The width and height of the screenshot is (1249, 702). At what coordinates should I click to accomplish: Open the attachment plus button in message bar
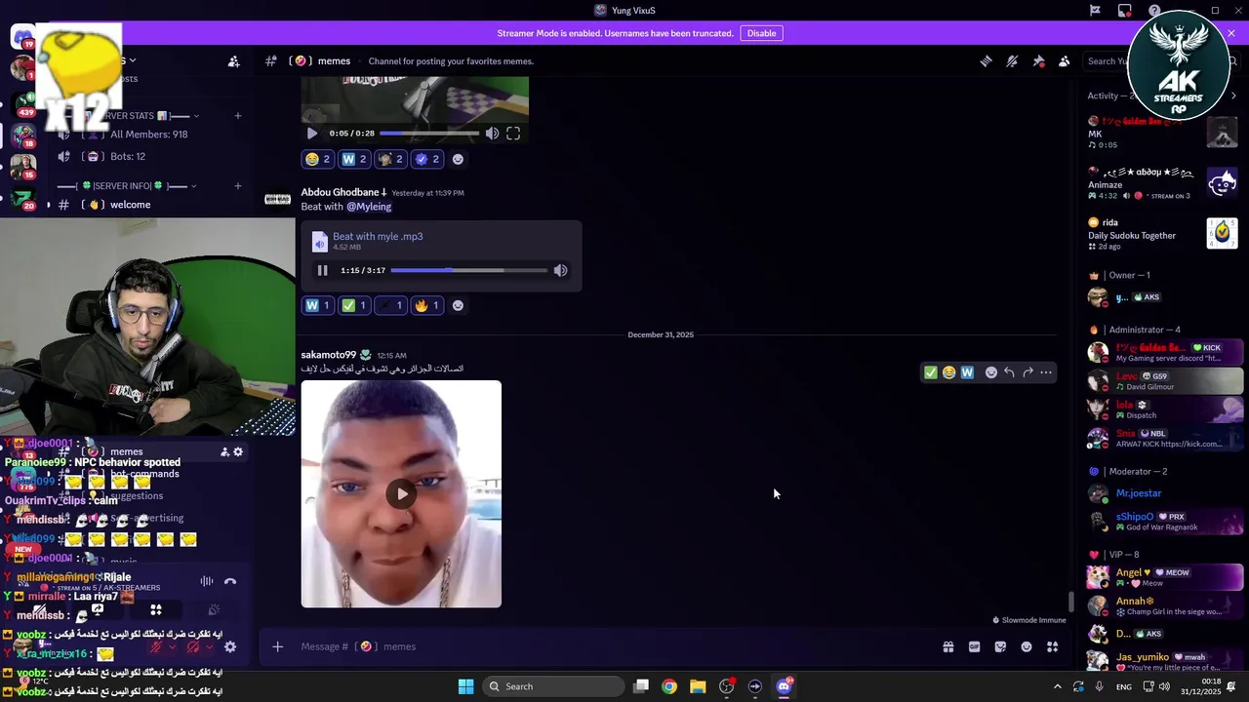pos(277,646)
